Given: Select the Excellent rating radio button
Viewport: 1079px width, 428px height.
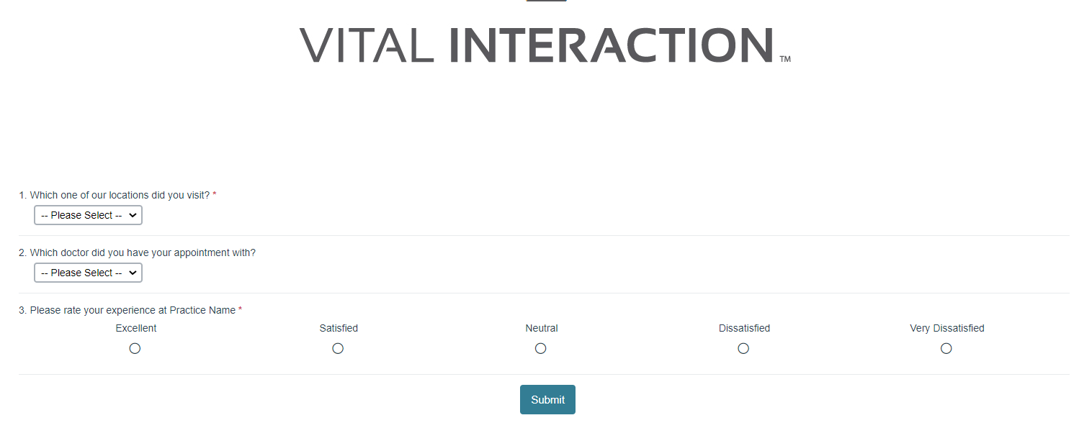Looking at the screenshot, I should (x=135, y=348).
